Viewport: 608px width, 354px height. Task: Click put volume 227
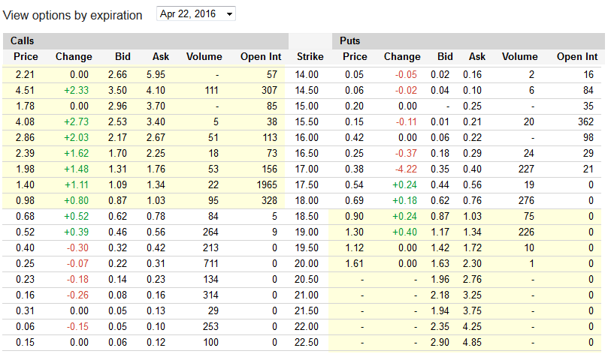click(x=526, y=169)
